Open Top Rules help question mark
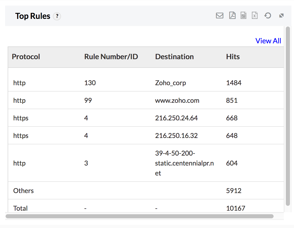The image size is (294, 228). point(57,16)
